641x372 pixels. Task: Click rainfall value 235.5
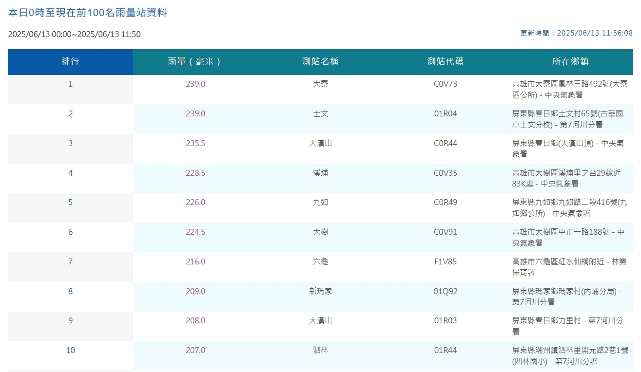click(196, 143)
